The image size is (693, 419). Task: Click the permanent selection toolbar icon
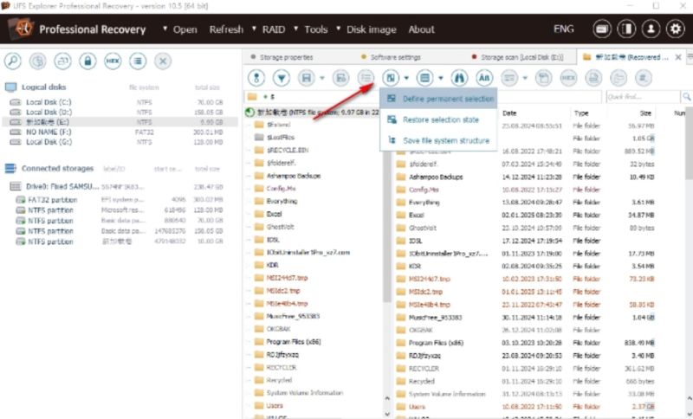pyautogui.click(x=391, y=78)
